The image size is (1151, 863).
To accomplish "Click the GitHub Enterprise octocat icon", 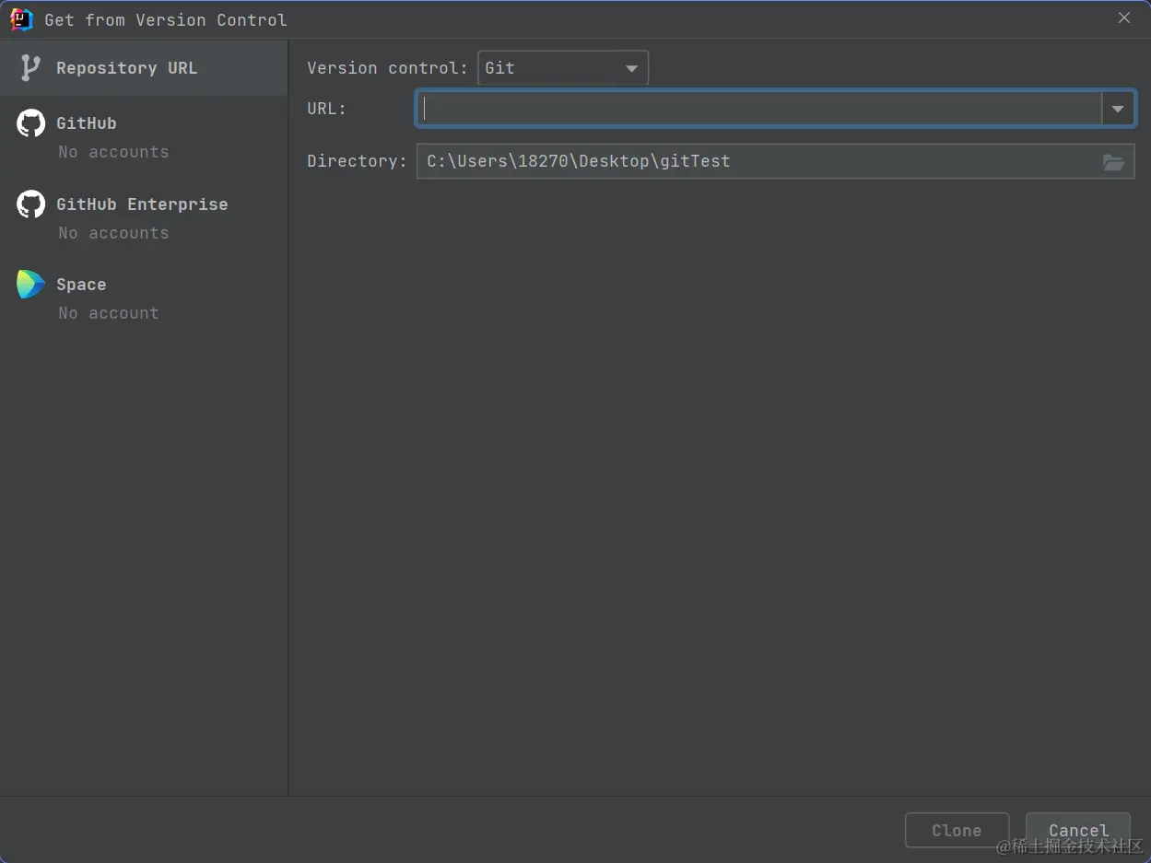I will pyautogui.click(x=30, y=204).
